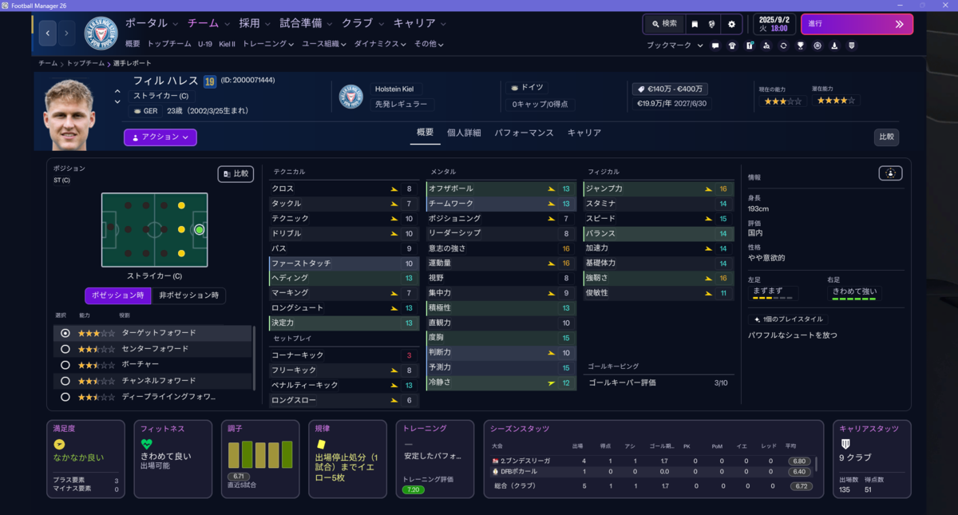The height and width of the screenshot is (515, 958).
Task: Click the season stats panel scrollbar
Action: 816,463
